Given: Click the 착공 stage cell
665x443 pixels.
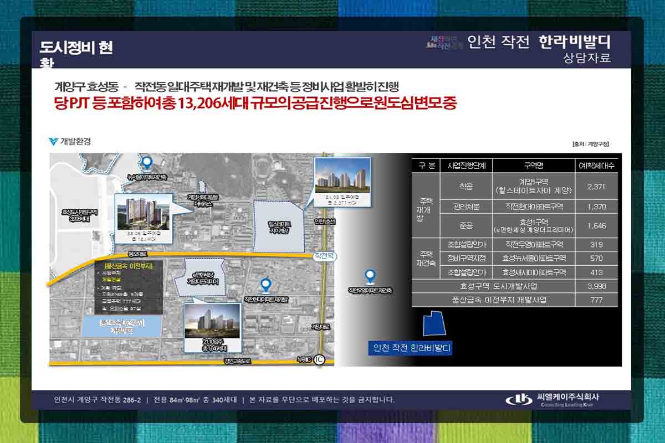Looking at the screenshot, I should pyautogui.click(x=466, y=187).
